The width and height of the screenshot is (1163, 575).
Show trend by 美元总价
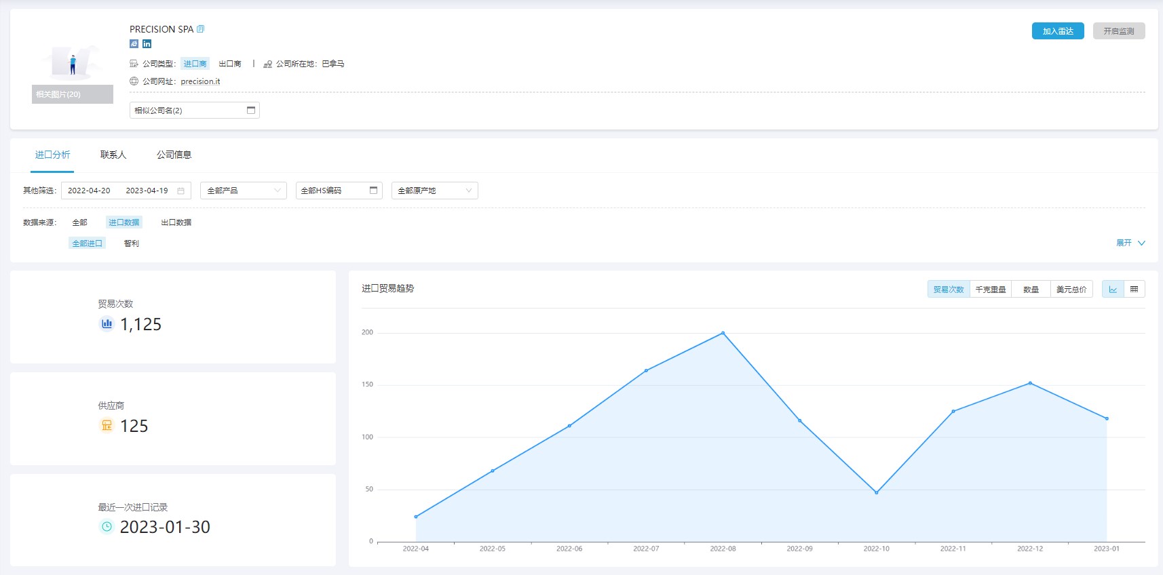pos(1071,290)
